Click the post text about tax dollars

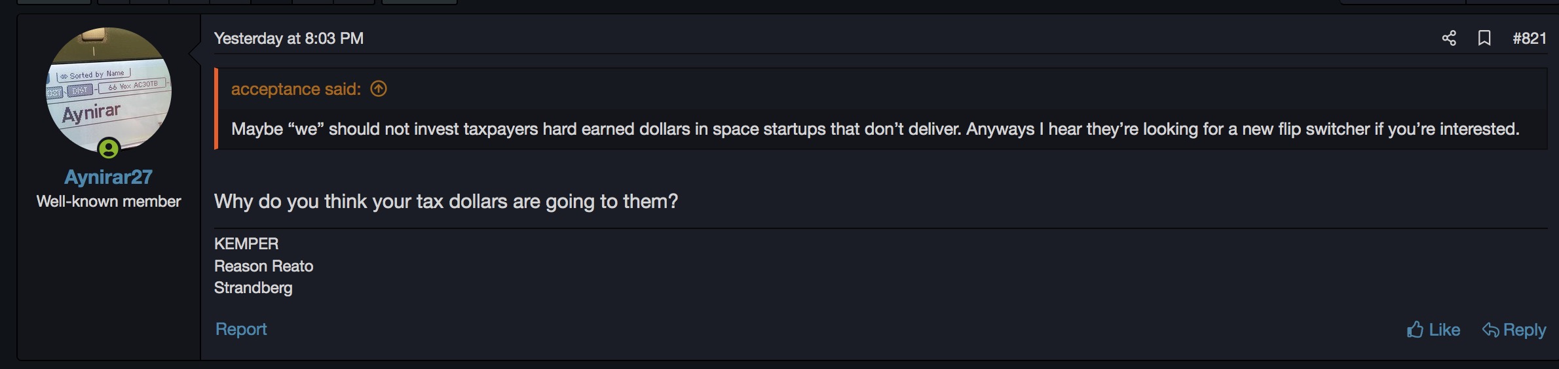tap(446, 202)
